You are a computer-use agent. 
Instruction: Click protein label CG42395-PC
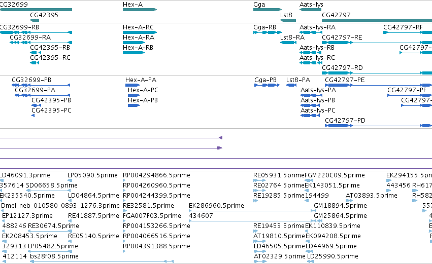tap(51, 110)
